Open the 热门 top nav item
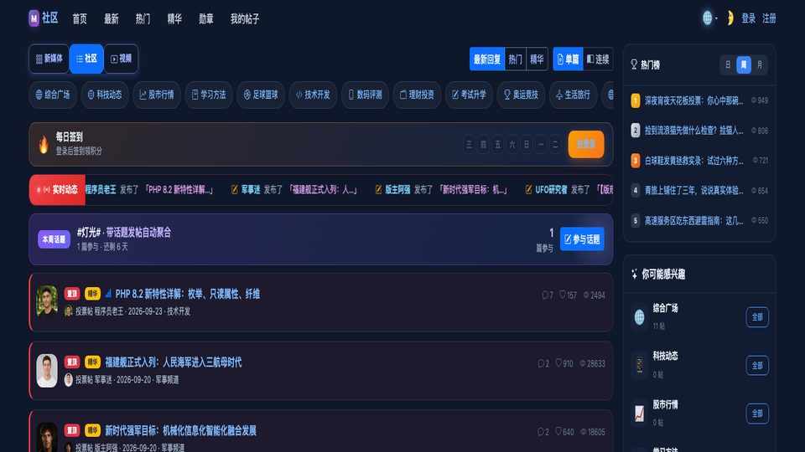 click(143, 19)
